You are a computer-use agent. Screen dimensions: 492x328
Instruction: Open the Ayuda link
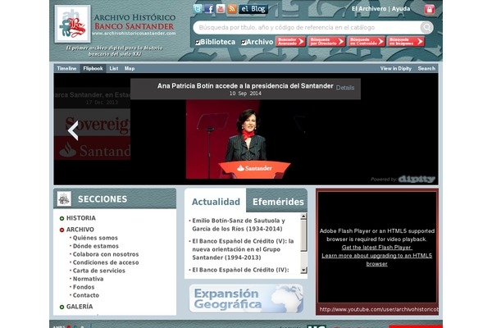pyautogui.click(x=401, y=9)
